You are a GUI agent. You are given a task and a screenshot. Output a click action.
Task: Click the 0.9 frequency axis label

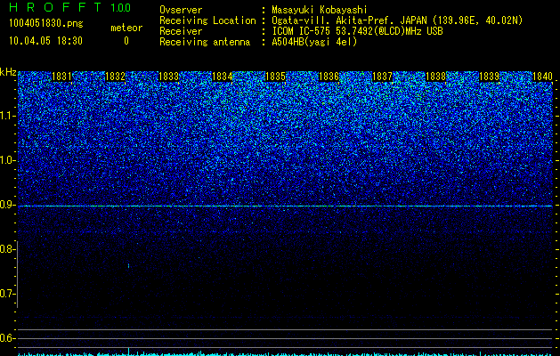[x=7, y=205]
